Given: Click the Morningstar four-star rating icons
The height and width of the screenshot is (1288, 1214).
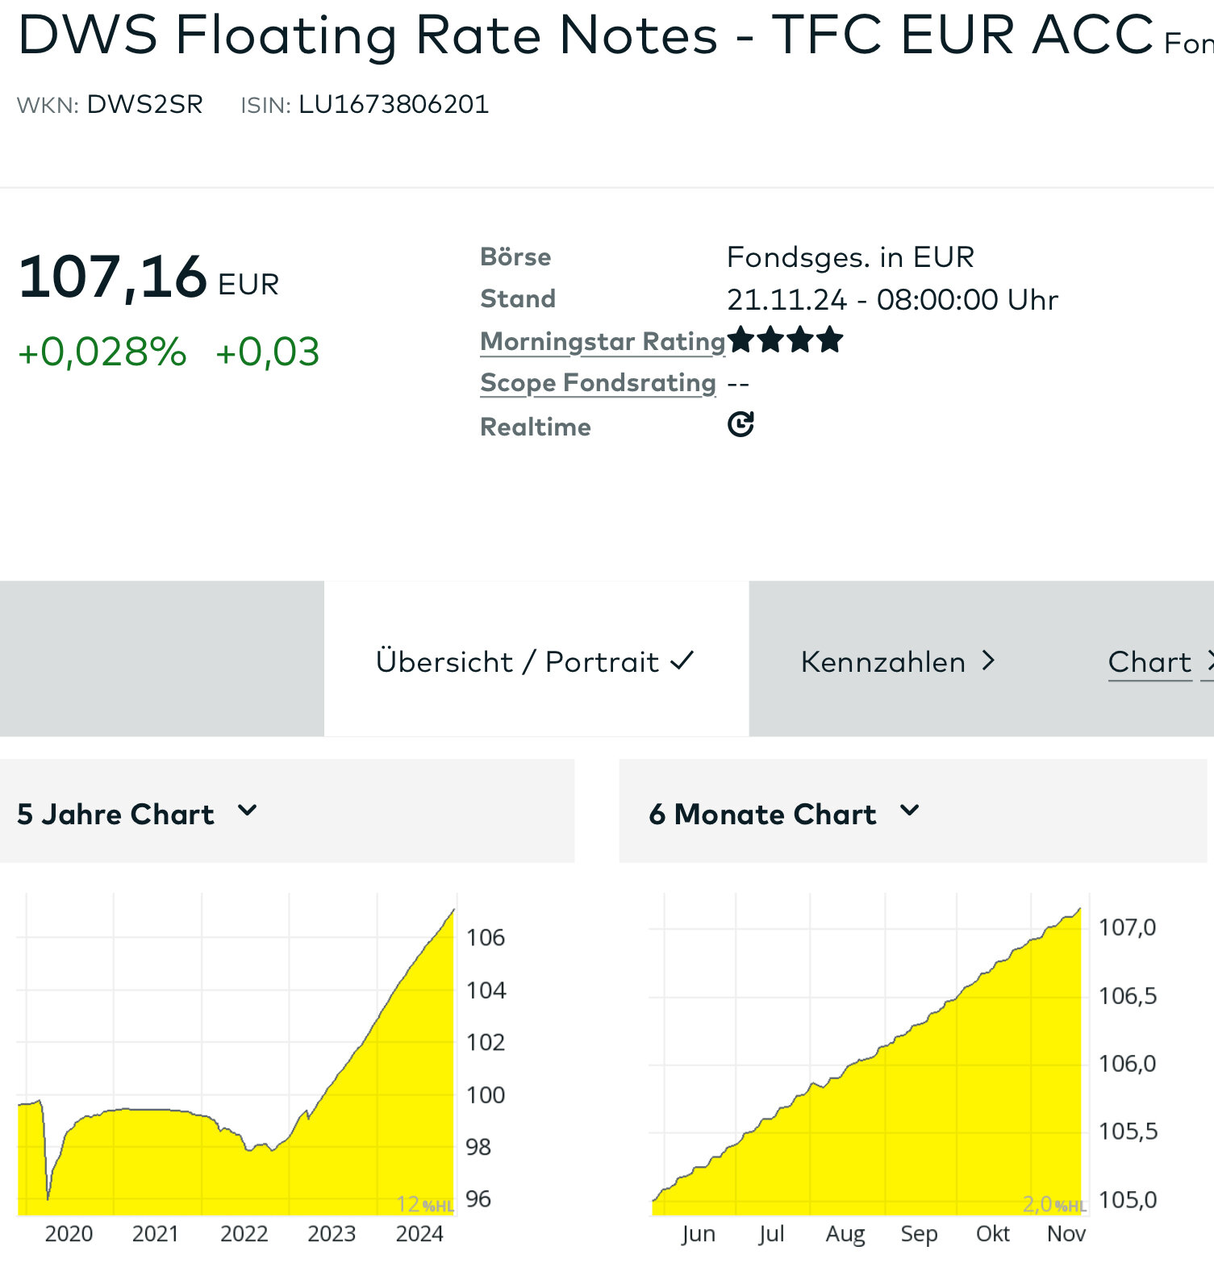Looking at the screenshot, I should (x=785, y=340).
